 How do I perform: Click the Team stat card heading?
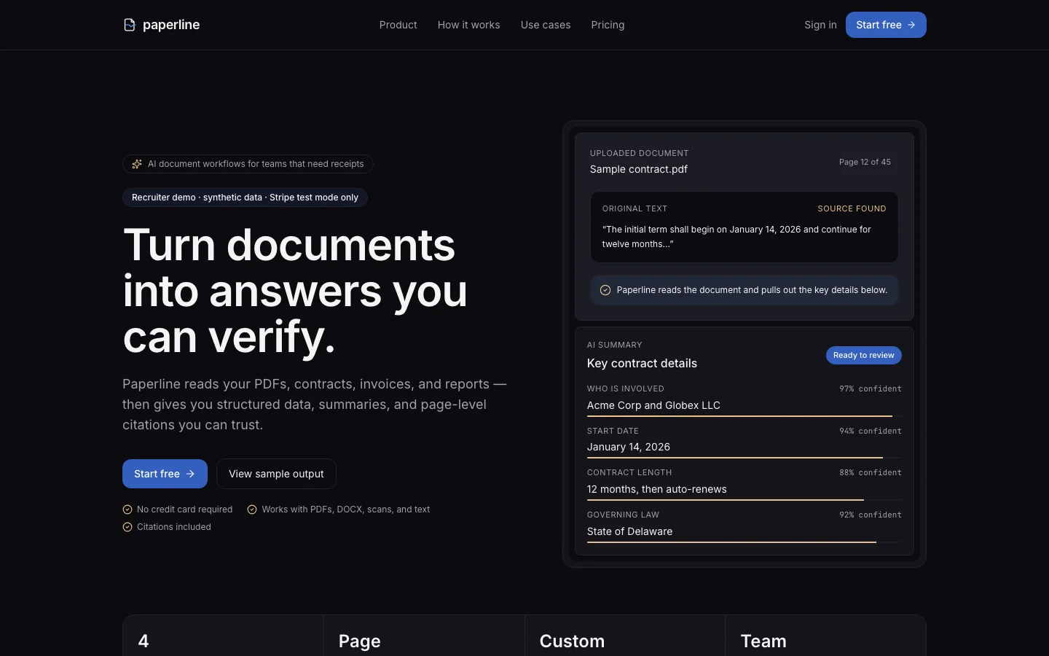click(x=763, y=641)
